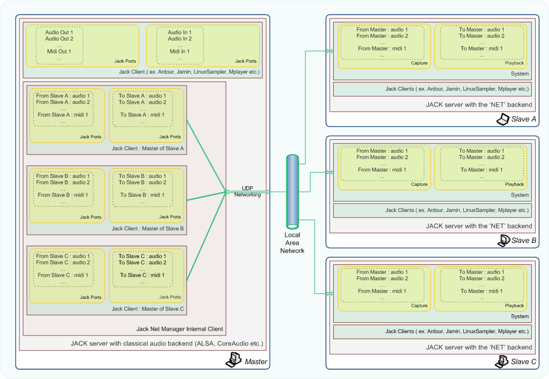549x379 pixels.
Task: Select the Master of Slave C client label
Action: pyautogui.click(x=148, y=309)
